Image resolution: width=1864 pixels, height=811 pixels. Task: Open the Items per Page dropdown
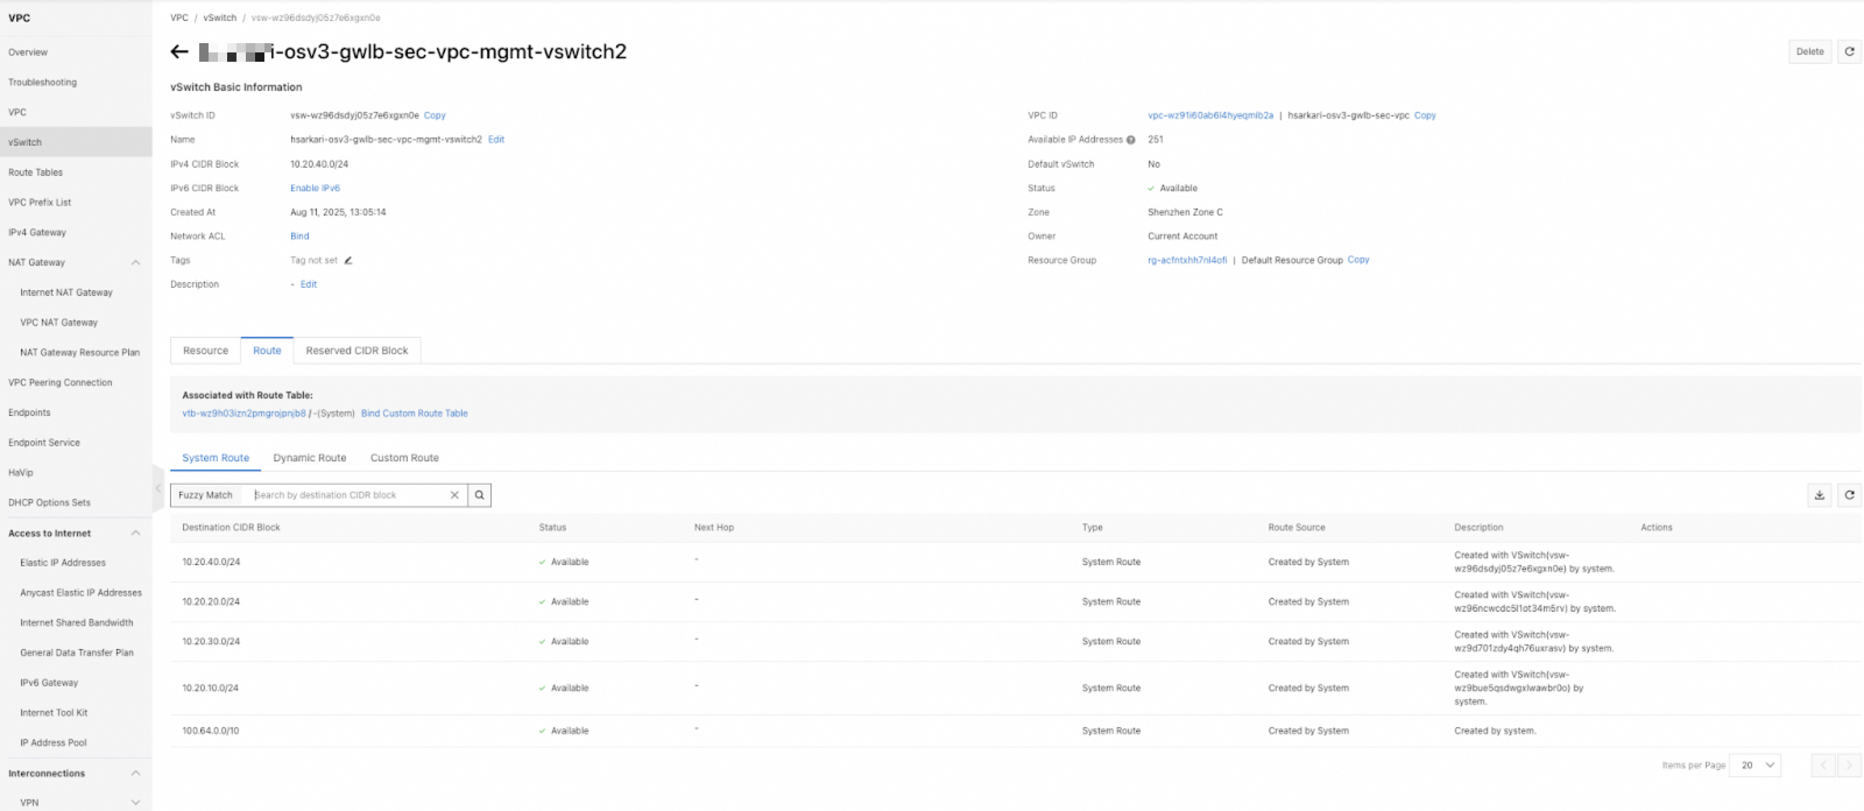coord(1754,766)
